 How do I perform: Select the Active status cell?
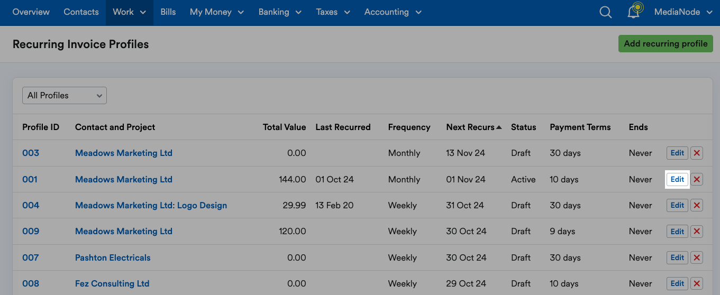[523, 179]
